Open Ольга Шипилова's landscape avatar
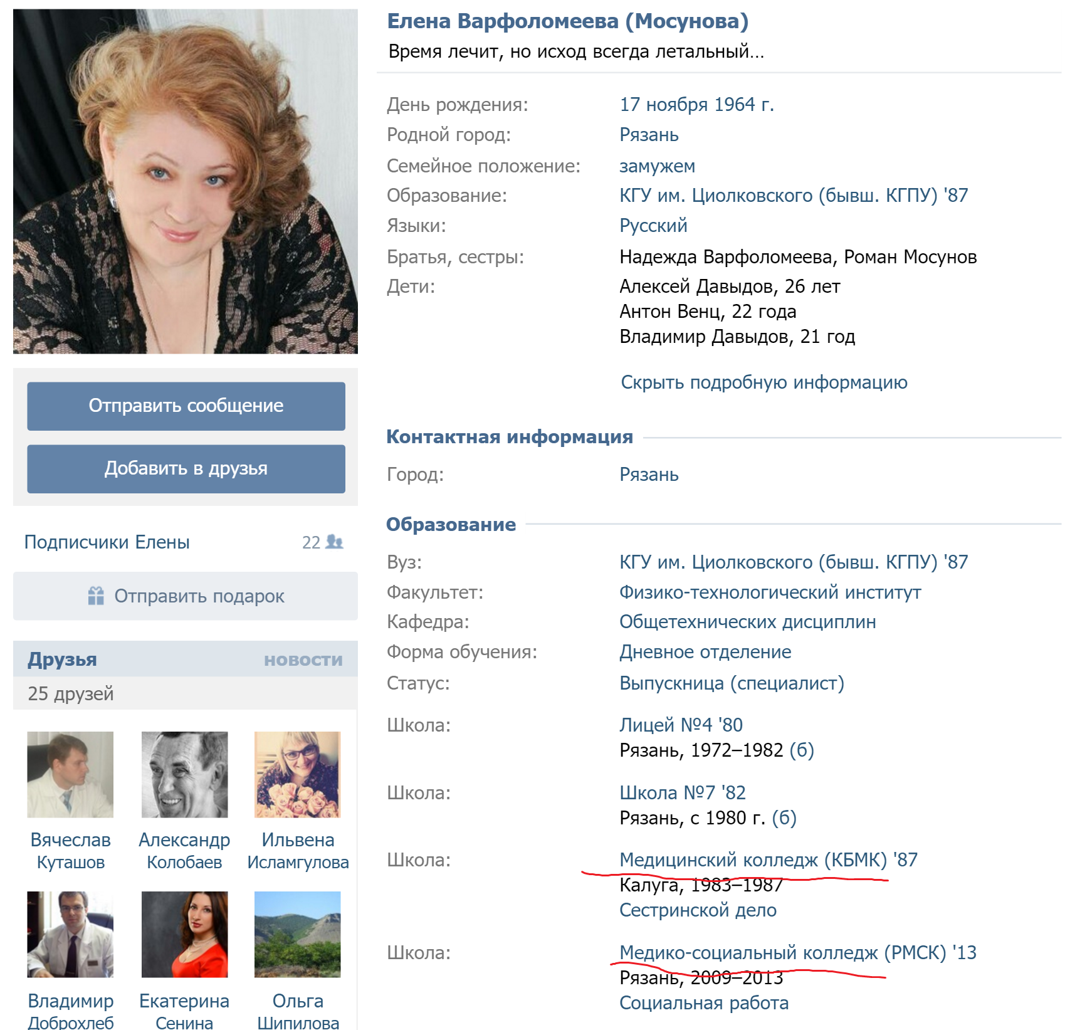Viewport: 1065px width, 1030px height. click(298, 934)
